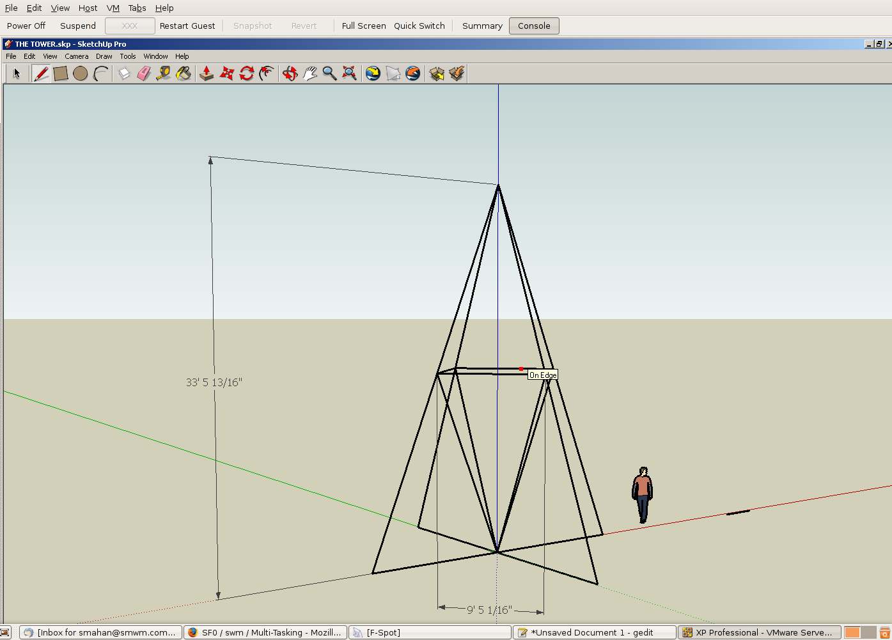Screen dimensions: 892x640
Task: Open the SketchUp Draw menu
Action: [104, 56]
